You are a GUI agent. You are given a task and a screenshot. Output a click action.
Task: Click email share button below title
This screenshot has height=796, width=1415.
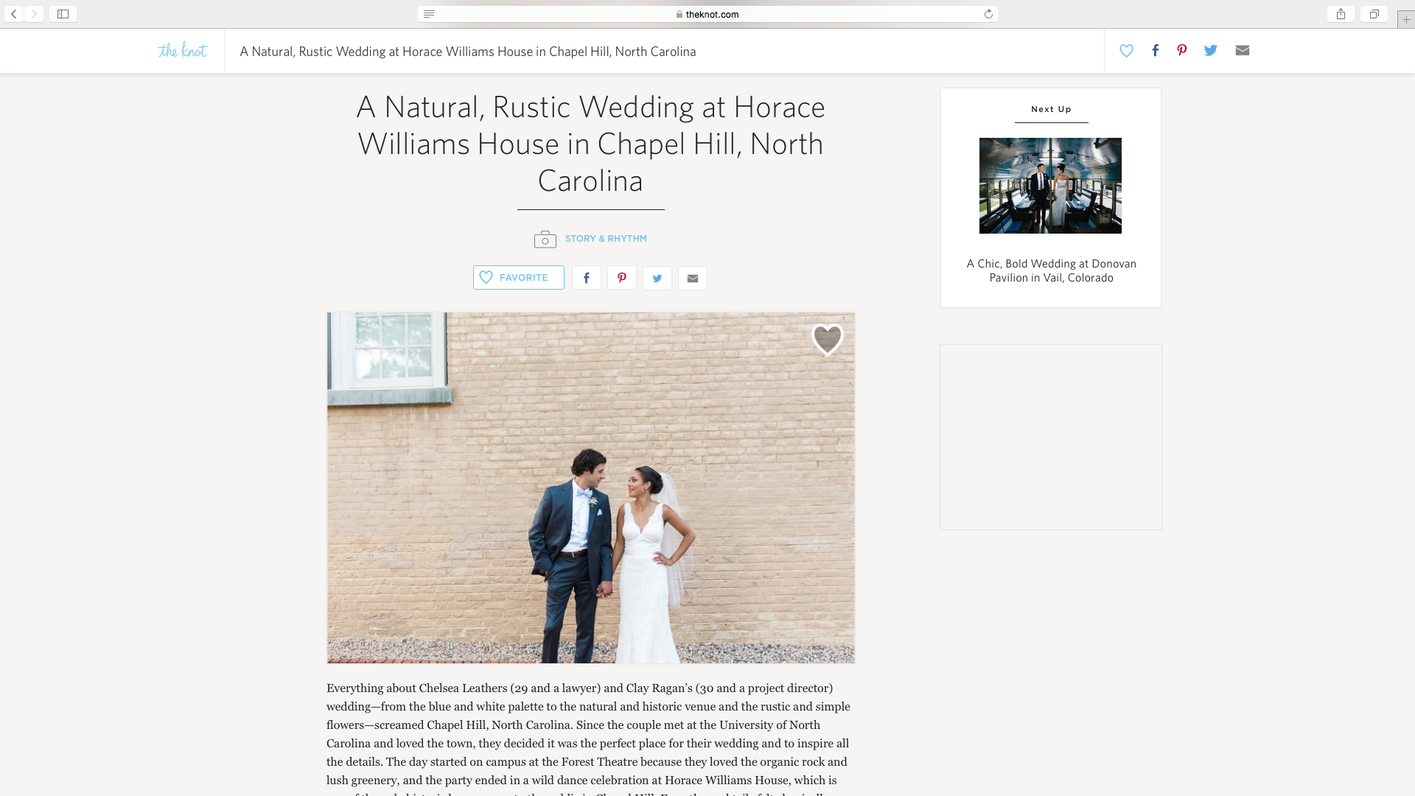pyautogui.click(x=693, y=278)
